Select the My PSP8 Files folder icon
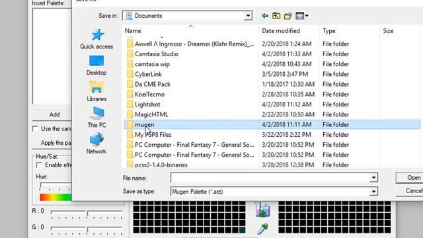The height and width of the screenshot is (238, 423). (130, 135)
